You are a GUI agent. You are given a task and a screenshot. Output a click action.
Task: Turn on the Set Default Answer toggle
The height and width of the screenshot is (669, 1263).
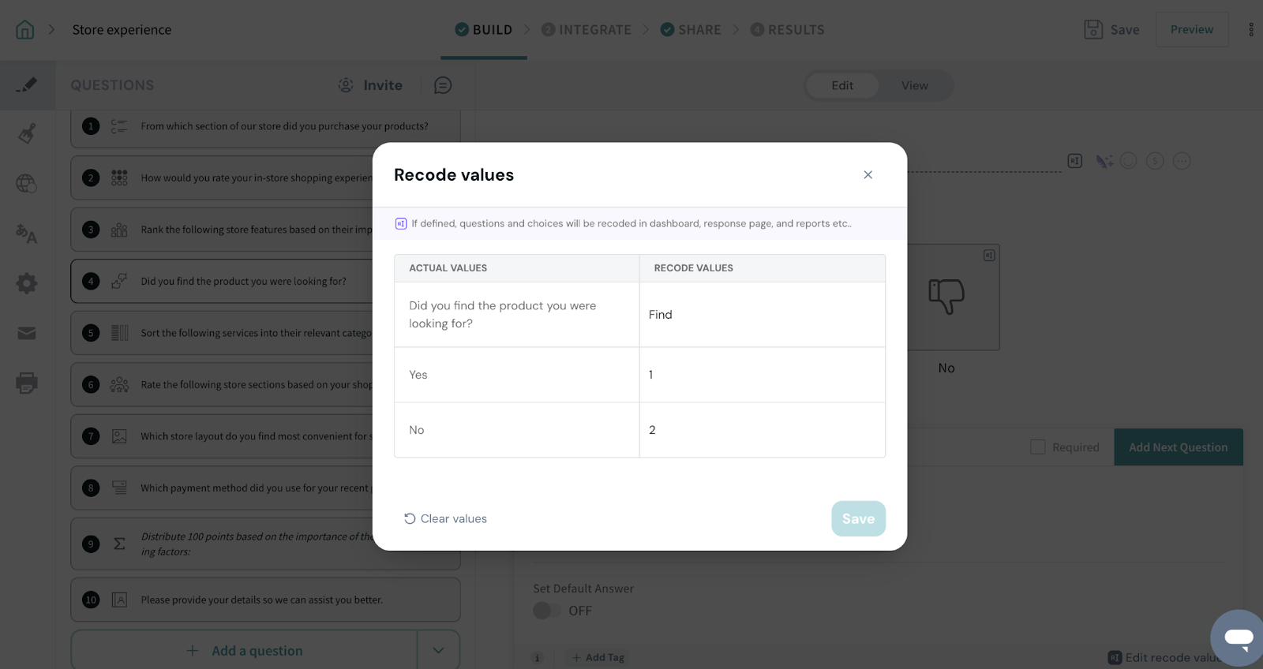click(546, 611)
